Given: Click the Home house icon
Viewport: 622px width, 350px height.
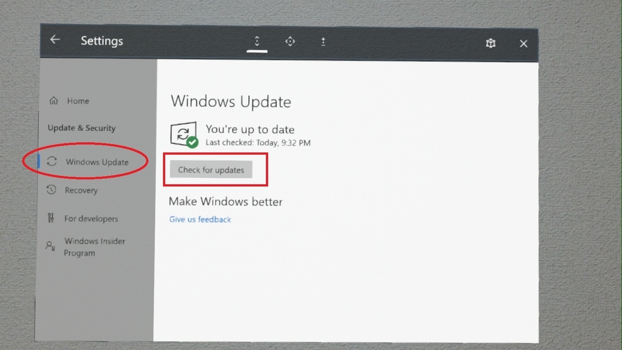Looking at the screenshot, I should pos(53,101).
